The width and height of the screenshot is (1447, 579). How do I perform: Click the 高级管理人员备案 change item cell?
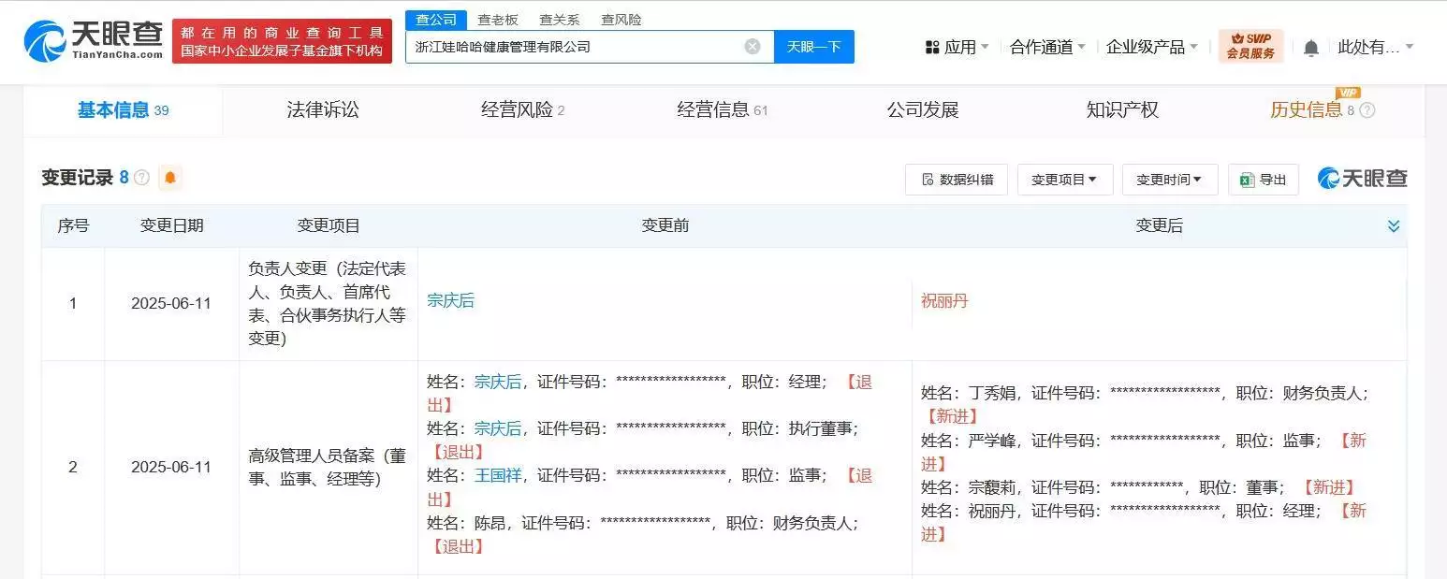point(329,468)
